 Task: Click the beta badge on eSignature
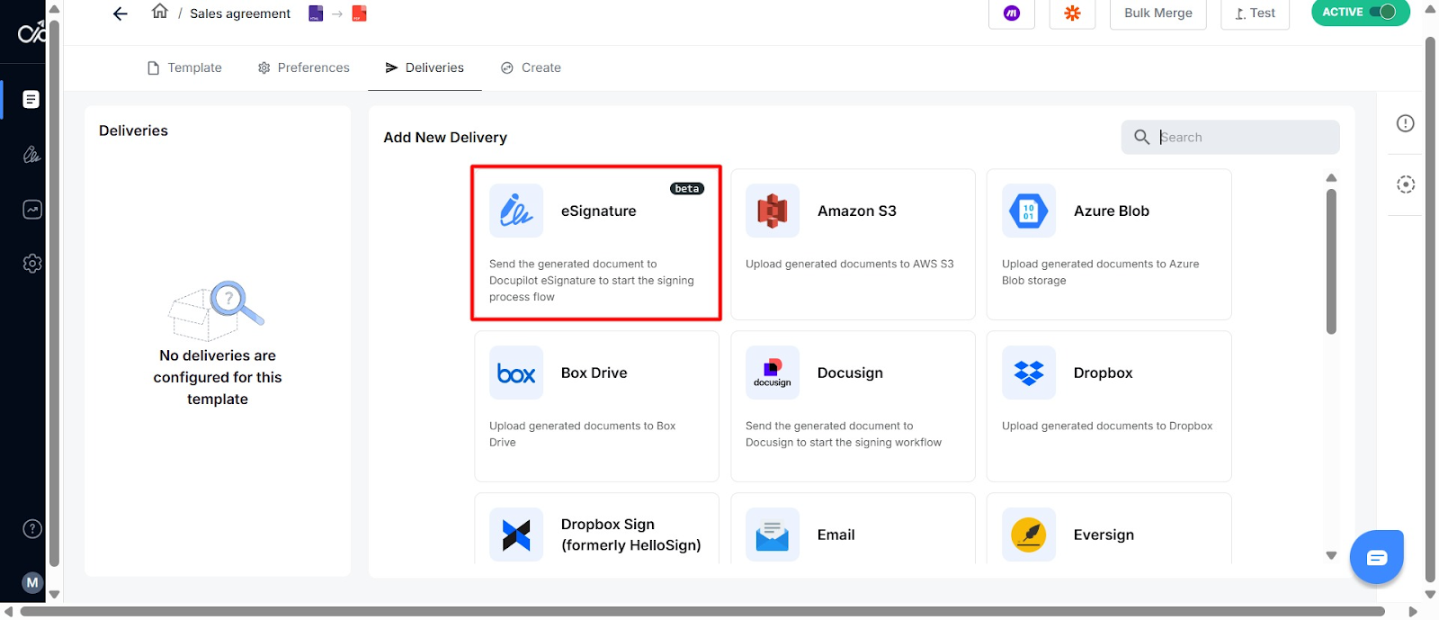click(687, 189)
